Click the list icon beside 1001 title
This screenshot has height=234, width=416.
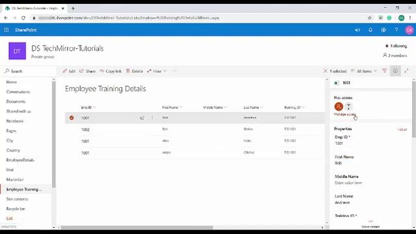pyautogui.click(x=336, y=83)
